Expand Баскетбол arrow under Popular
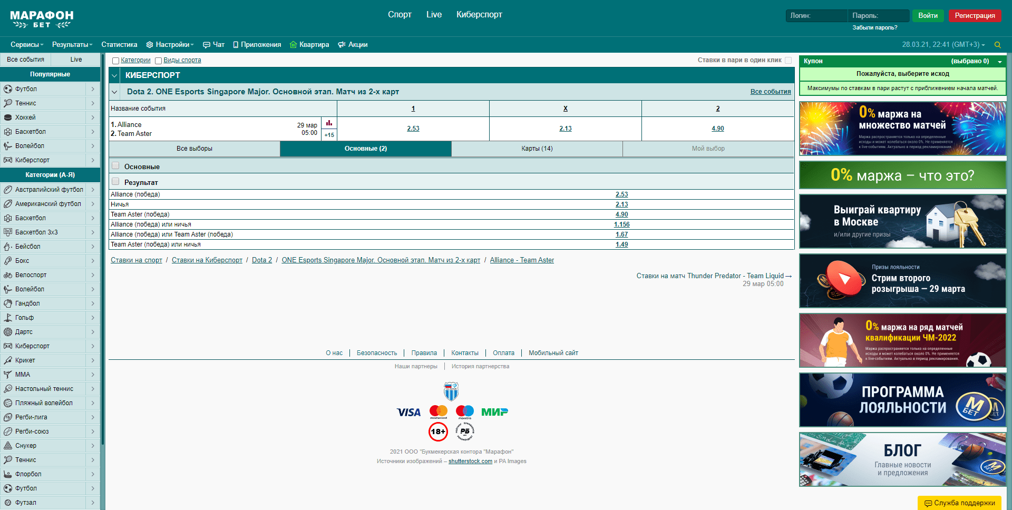The height and width of the screenshot is (510, 1012). point(93,132)
